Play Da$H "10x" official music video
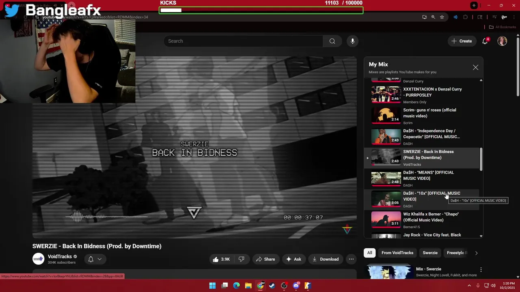This screenshot has width=520, height=292. [x=422, y=199]
